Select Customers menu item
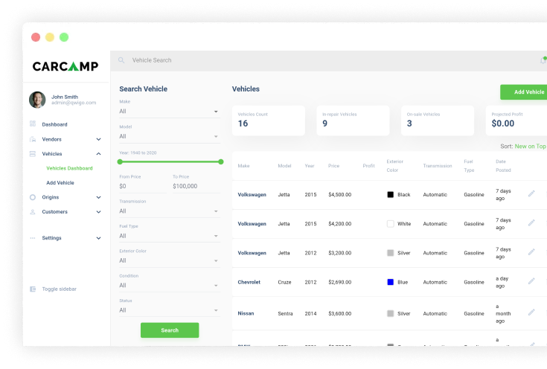The width and height of the screenshot is (547, 369). [55, 212]
